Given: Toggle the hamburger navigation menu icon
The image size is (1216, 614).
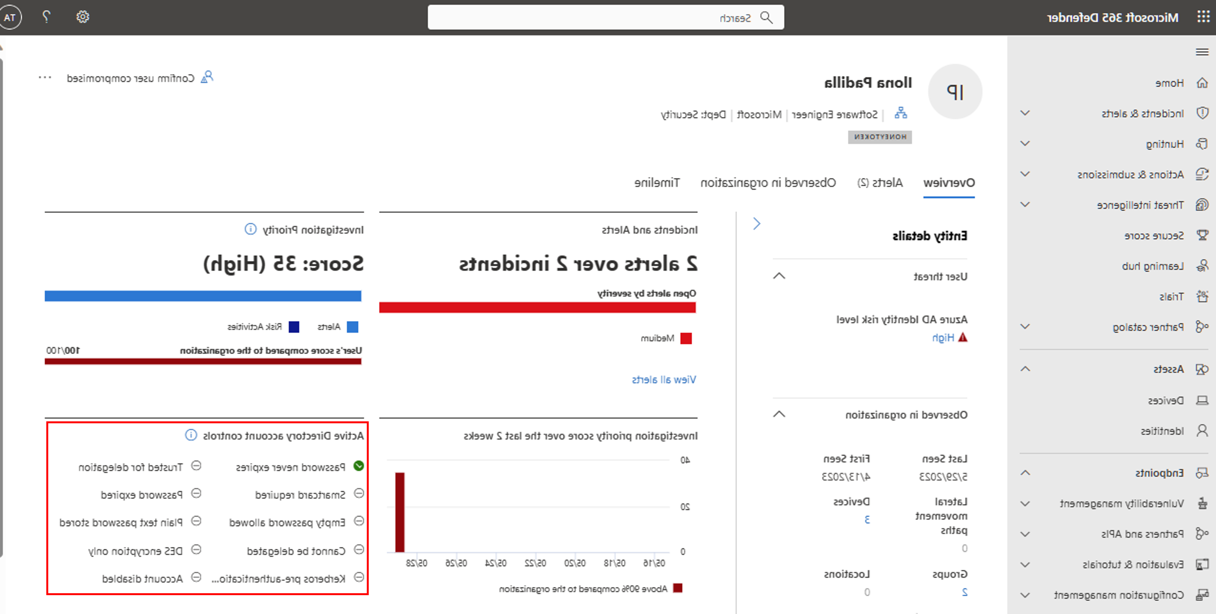Looking at the screenshot, I should [x=1202, y=52].
